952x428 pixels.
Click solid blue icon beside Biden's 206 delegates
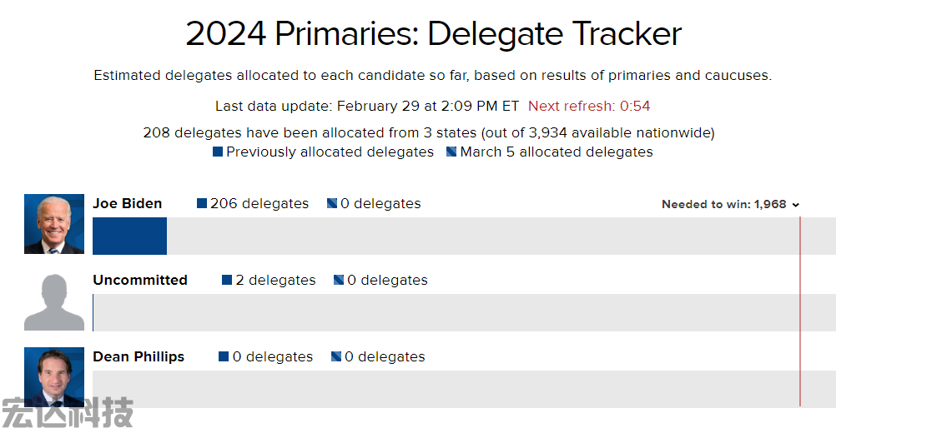pyautogui.click(x=202, y=203)
